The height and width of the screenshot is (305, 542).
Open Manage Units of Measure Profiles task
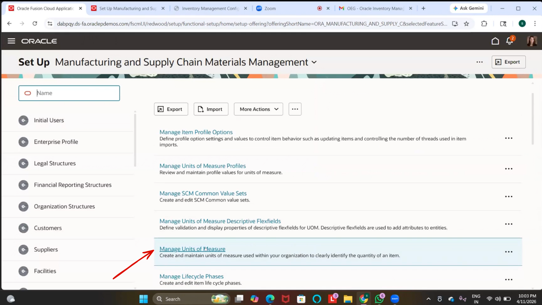(202, 166)
